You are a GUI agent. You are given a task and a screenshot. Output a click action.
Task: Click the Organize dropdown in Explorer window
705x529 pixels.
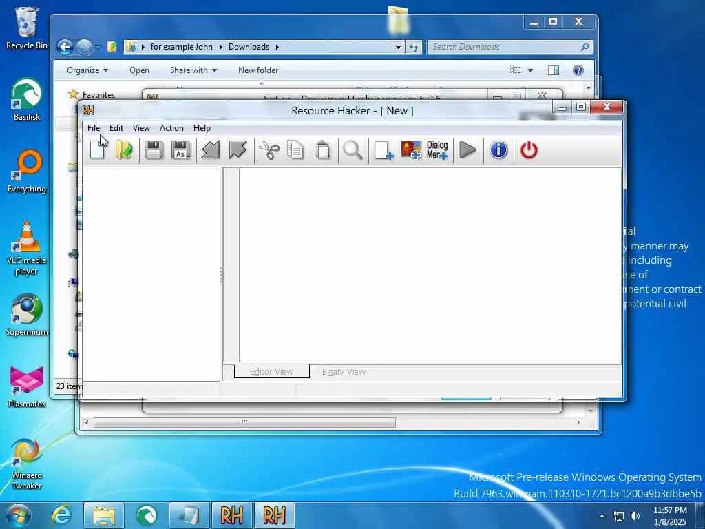[87, 70]
